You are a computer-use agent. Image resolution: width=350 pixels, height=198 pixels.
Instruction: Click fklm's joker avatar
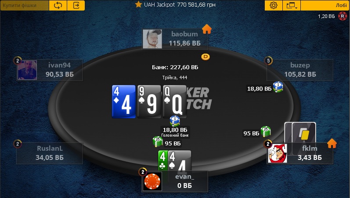click(x=278, y=153)
